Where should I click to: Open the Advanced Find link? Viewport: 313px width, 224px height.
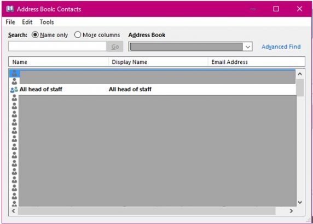tap(281, 47)
